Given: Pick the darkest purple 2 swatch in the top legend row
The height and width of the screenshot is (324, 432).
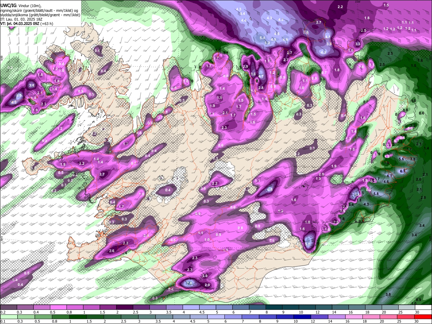Looking at the screenshot, I should pos(125,307).
